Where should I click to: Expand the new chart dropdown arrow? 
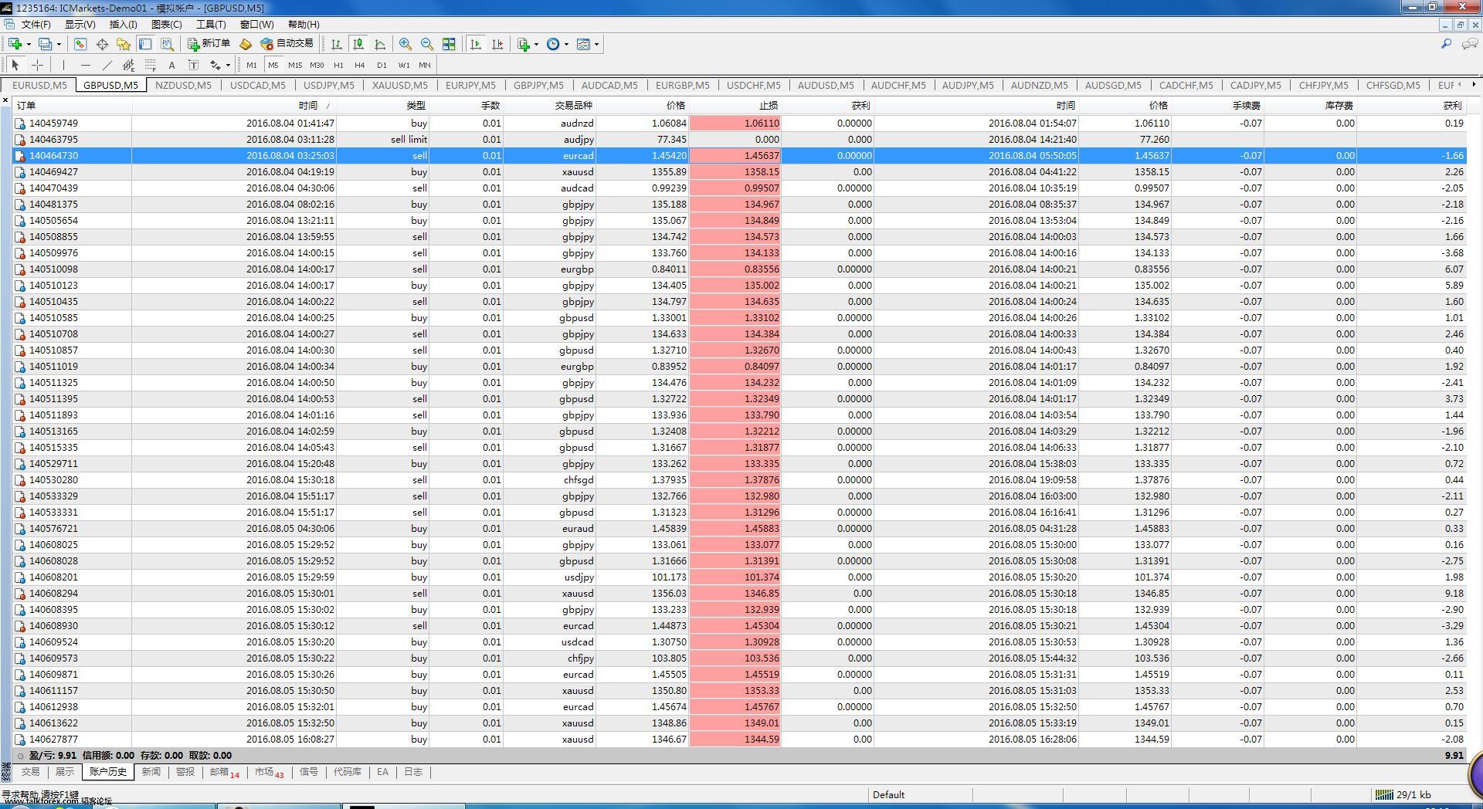[28, 44]
